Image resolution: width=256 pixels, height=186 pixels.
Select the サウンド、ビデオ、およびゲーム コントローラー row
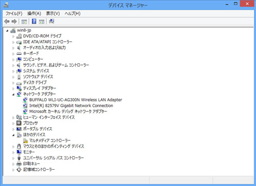56,65
